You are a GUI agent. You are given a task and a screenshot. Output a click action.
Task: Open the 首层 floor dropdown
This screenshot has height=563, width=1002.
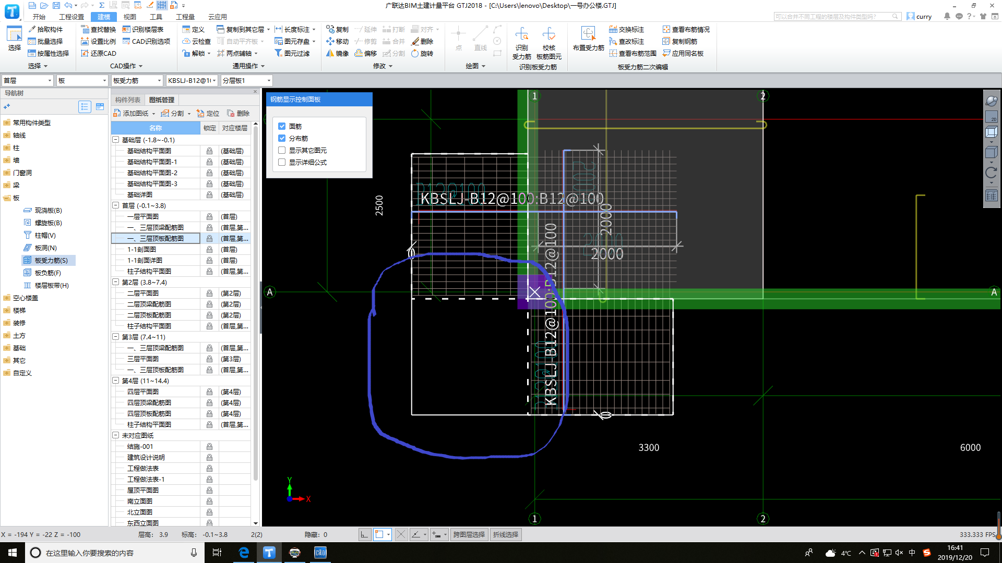coord(28,80)
